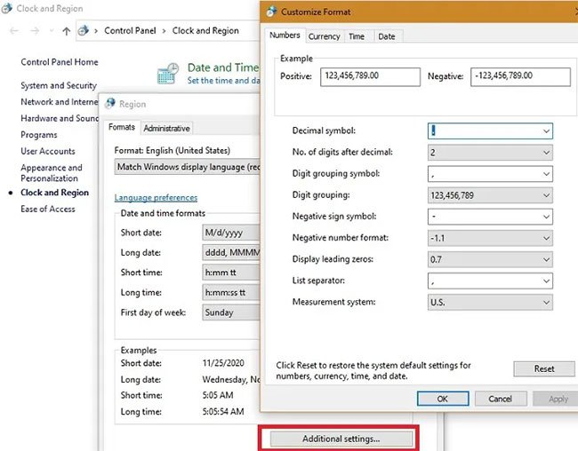Open the recent locations chevron in navigation
Viewport: 578px width, 451px height.
click(x=52, y=31)
